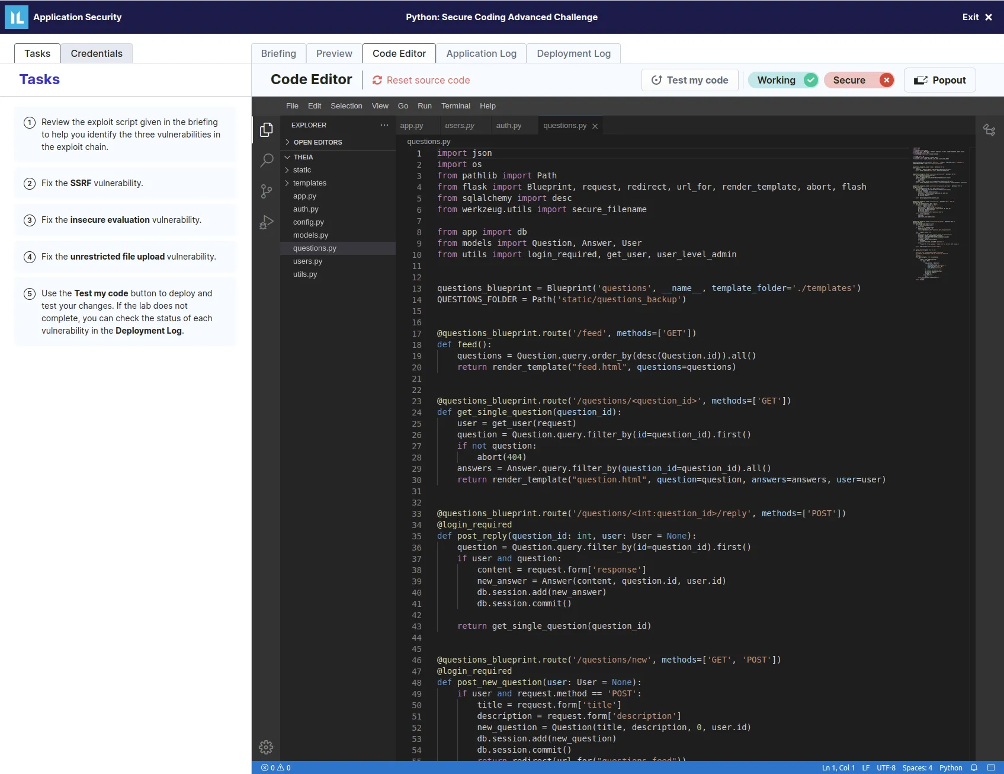Click the split editor icon at top right
This screenshot has width=1004, height=774.
tap(989, 130)
